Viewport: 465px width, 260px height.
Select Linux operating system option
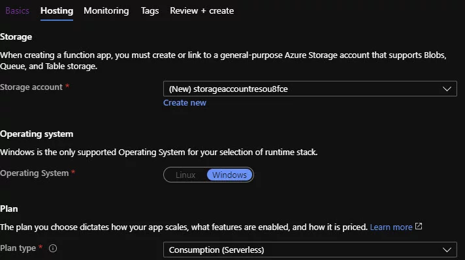[185, 175]
